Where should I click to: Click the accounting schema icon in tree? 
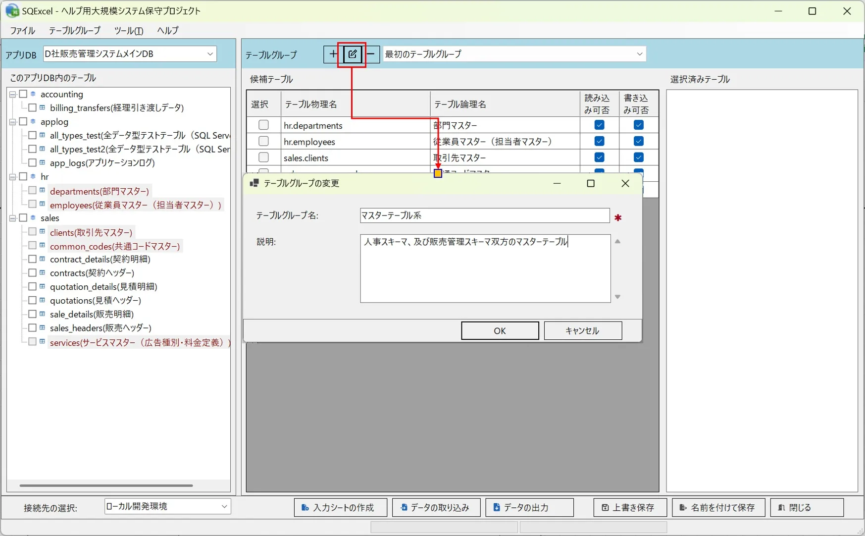point(33,94)
